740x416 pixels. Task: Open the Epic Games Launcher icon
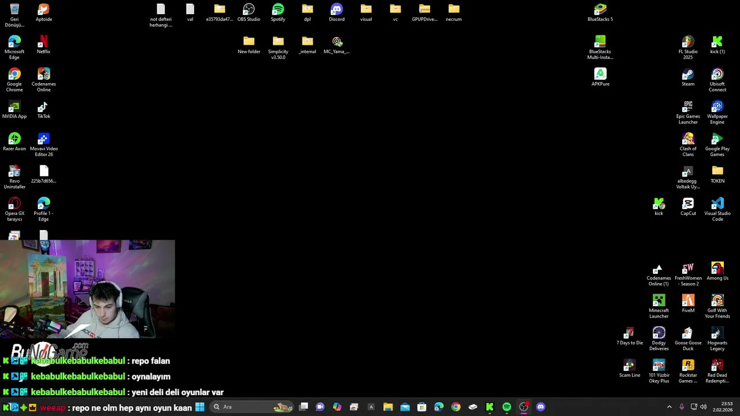pyautogui.click(x=688, y=113)
